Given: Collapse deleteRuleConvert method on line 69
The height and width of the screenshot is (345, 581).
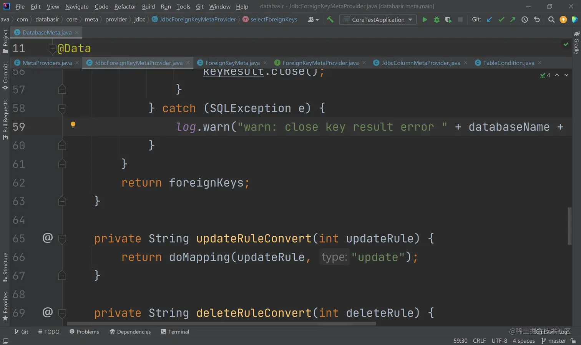Looking at the screenshot, I should click(62, 313).
